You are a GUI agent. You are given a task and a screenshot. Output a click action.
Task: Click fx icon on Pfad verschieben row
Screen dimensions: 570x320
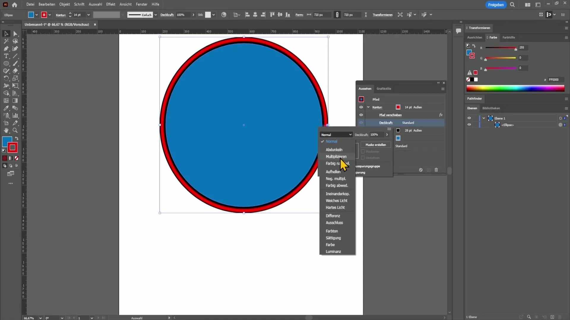(441, 115)
